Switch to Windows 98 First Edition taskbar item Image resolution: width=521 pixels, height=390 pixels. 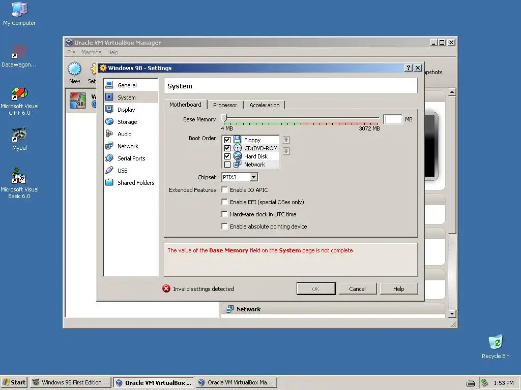coord(71,382)
